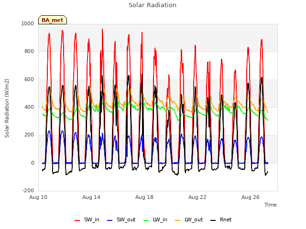Toggle the SW_in legend entry

click(87, 219)
